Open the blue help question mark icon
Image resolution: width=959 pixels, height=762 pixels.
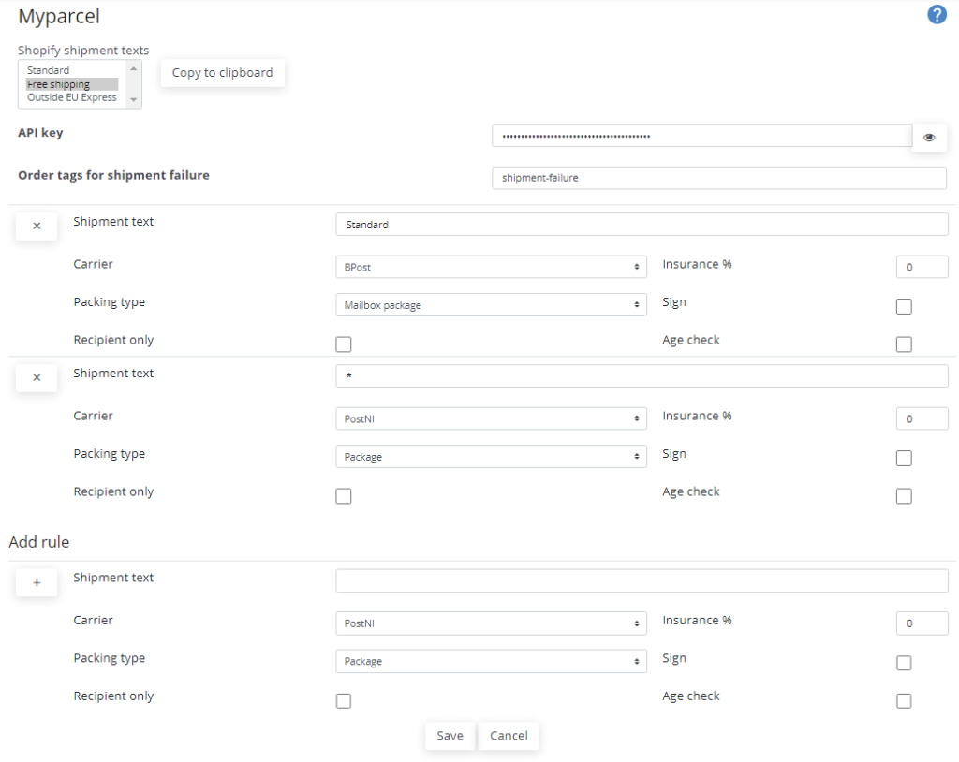[937, 14]
